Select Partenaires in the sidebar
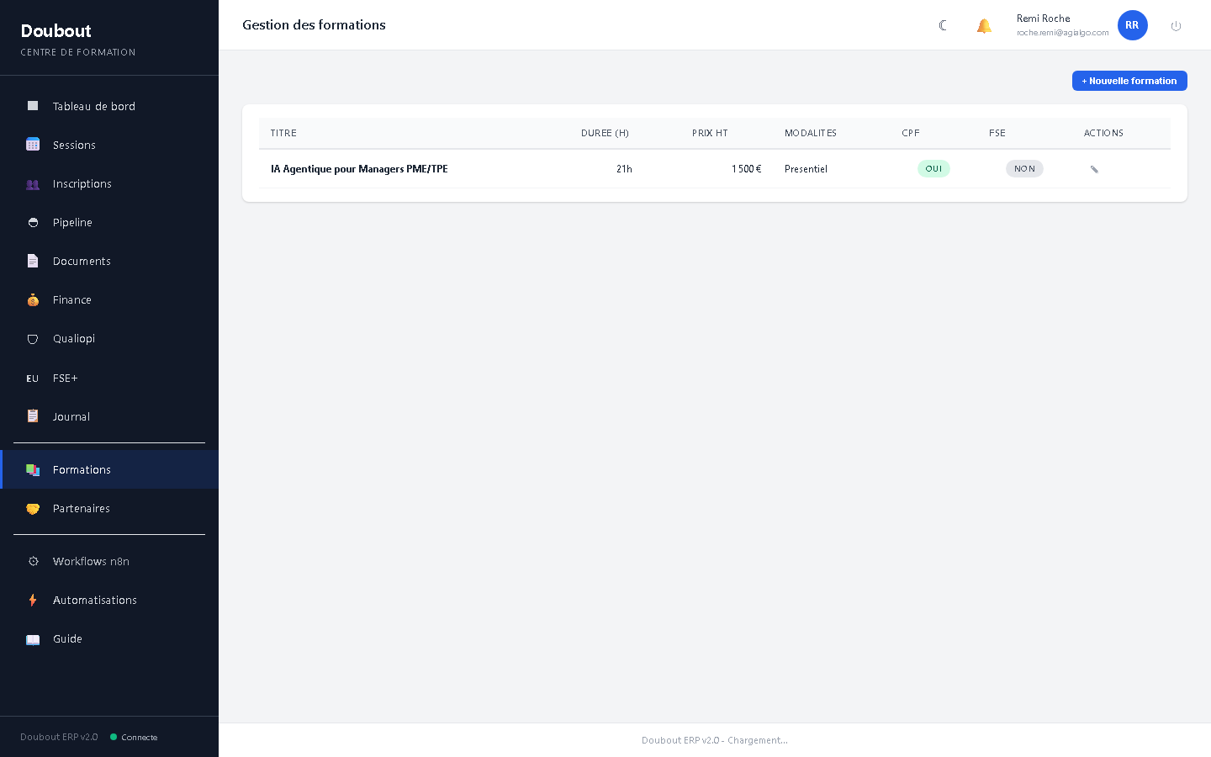The image size is (1211, 757). 81,508
